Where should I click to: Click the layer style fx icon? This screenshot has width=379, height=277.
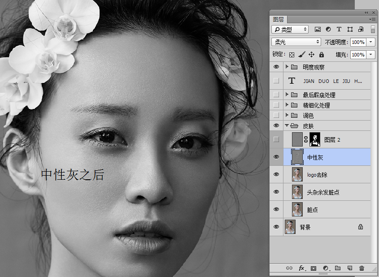[302, 268]
